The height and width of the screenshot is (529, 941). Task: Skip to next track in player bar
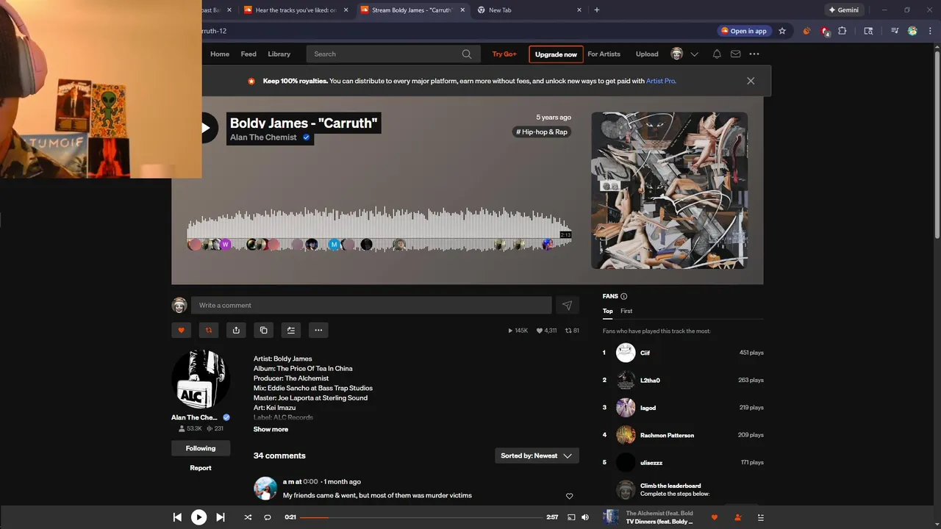tap(221, 517)
